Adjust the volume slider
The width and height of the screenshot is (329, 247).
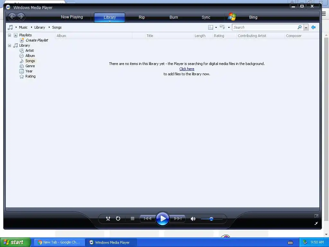[211, 219]
